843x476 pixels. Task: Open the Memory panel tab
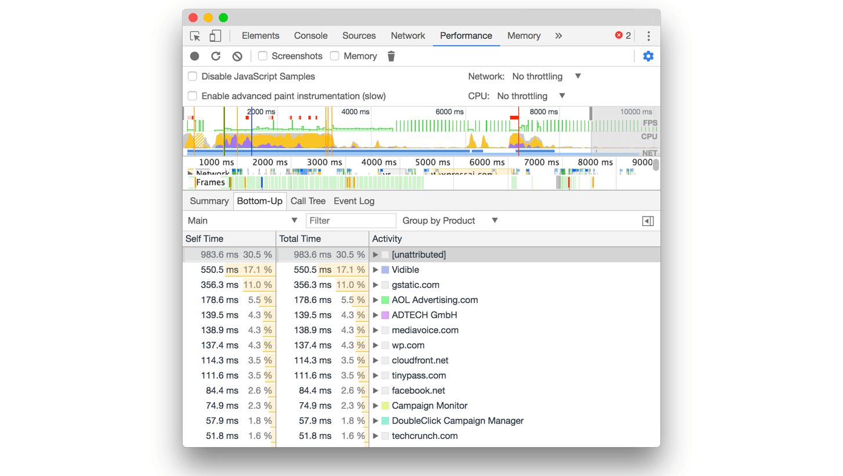point(524,36)
